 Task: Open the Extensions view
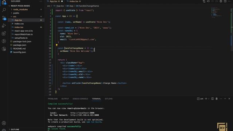coord(4,33)
